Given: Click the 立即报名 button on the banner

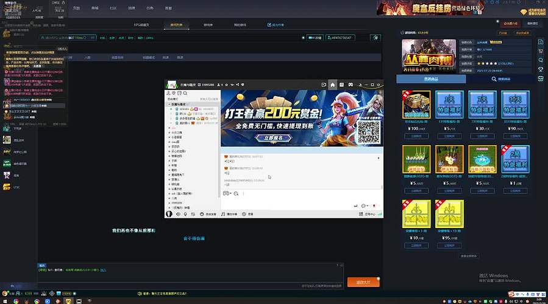Looking at the screenshot, I should pos(273,138).
